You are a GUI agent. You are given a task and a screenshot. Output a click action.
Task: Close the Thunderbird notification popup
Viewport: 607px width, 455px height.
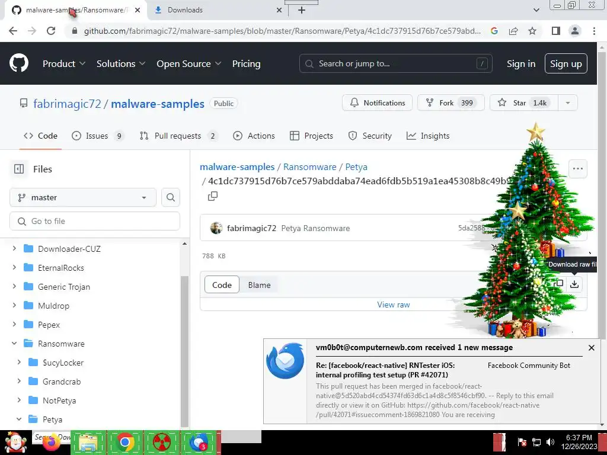(x=591, y=348)
